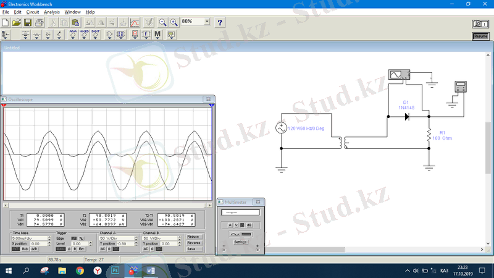Screen dimensions: 494x278
Task: Open the Favorites parts bin
Action: point(6,35)
